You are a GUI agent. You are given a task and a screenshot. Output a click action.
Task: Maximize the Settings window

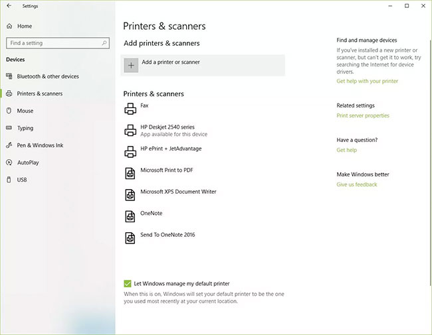click(407, 6)
